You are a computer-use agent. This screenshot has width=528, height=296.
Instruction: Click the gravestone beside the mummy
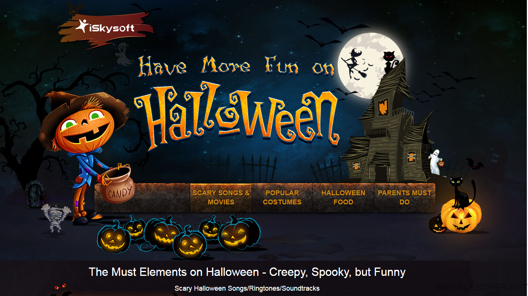pos(33,194)
